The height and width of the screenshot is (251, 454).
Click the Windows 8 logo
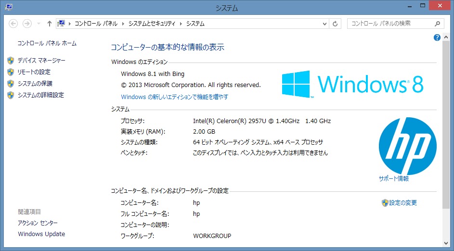click(353, 84)
